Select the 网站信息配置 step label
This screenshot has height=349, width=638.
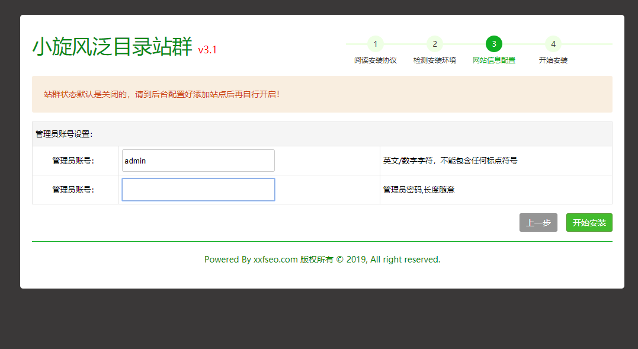494,60
